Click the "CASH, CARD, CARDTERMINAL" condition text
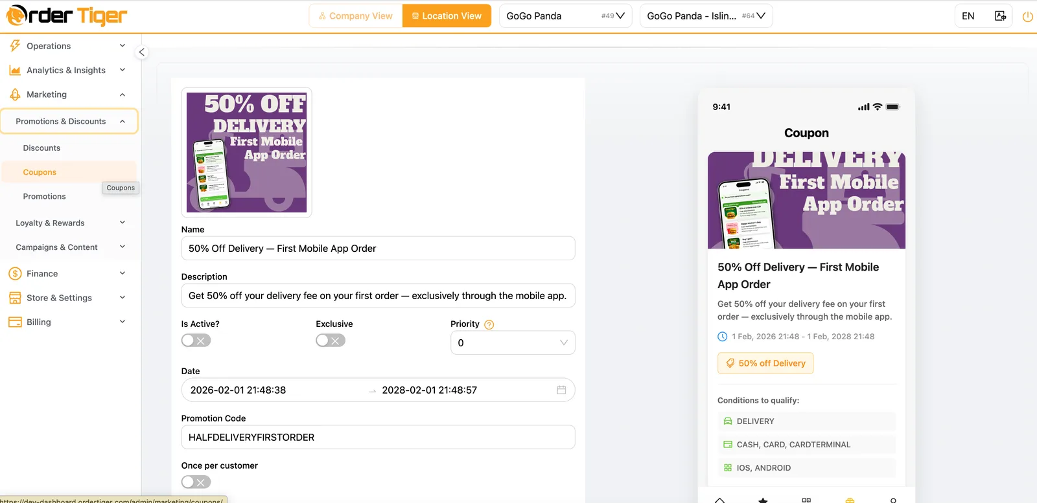Viewport: 1037px width, 503px height. (793, 445)
